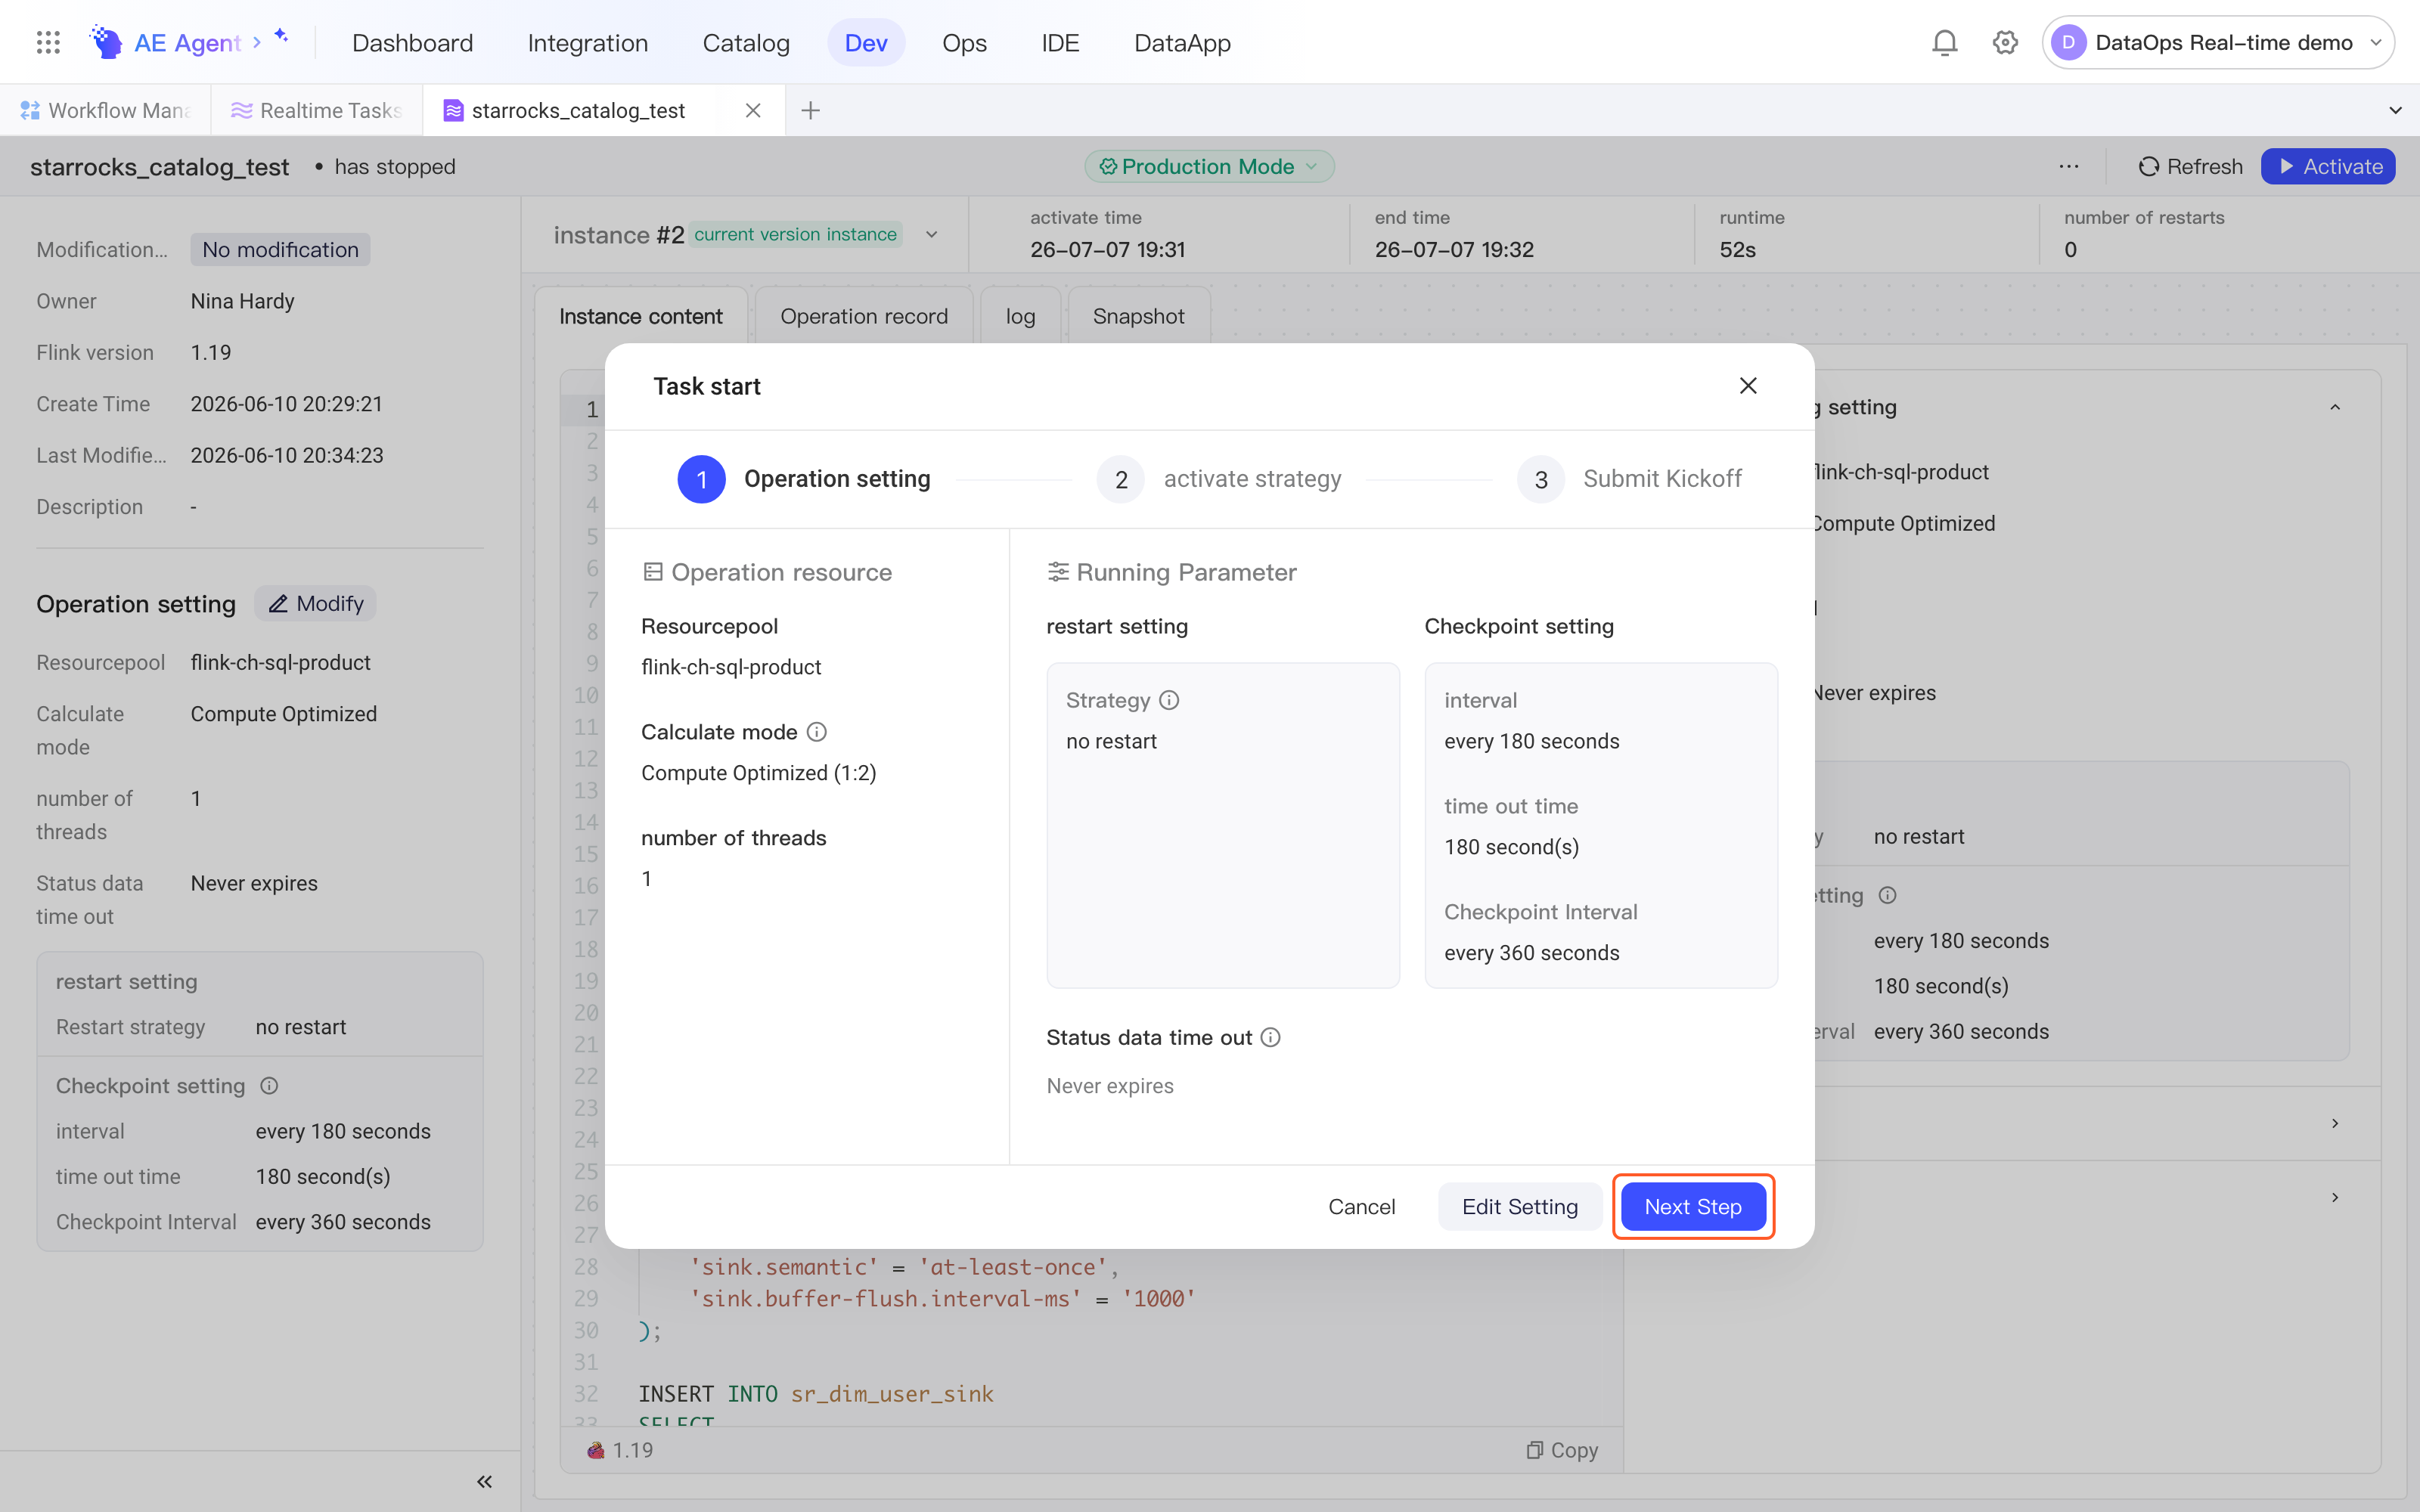Click the AE Agent logo icon
The width and height of the screenshot is (2420, 1512).
click(x=105, y=42)
